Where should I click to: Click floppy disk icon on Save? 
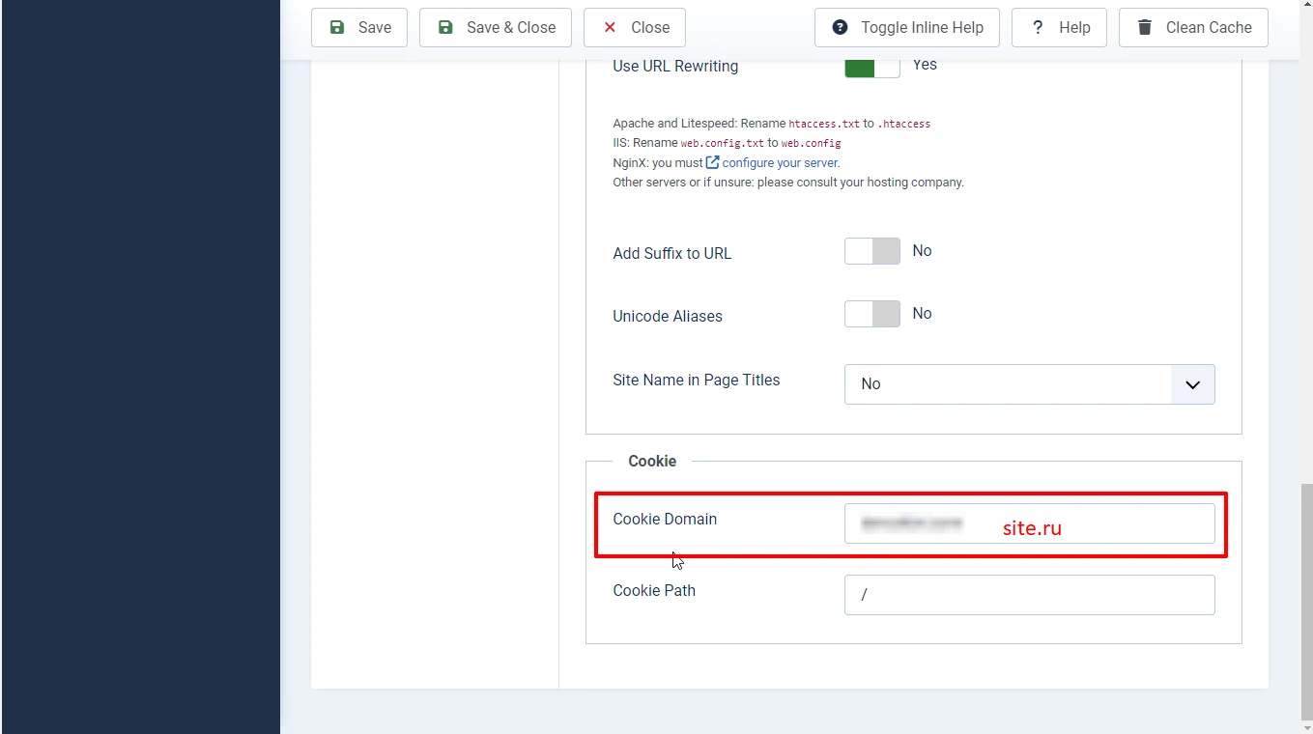coord(337,27)
